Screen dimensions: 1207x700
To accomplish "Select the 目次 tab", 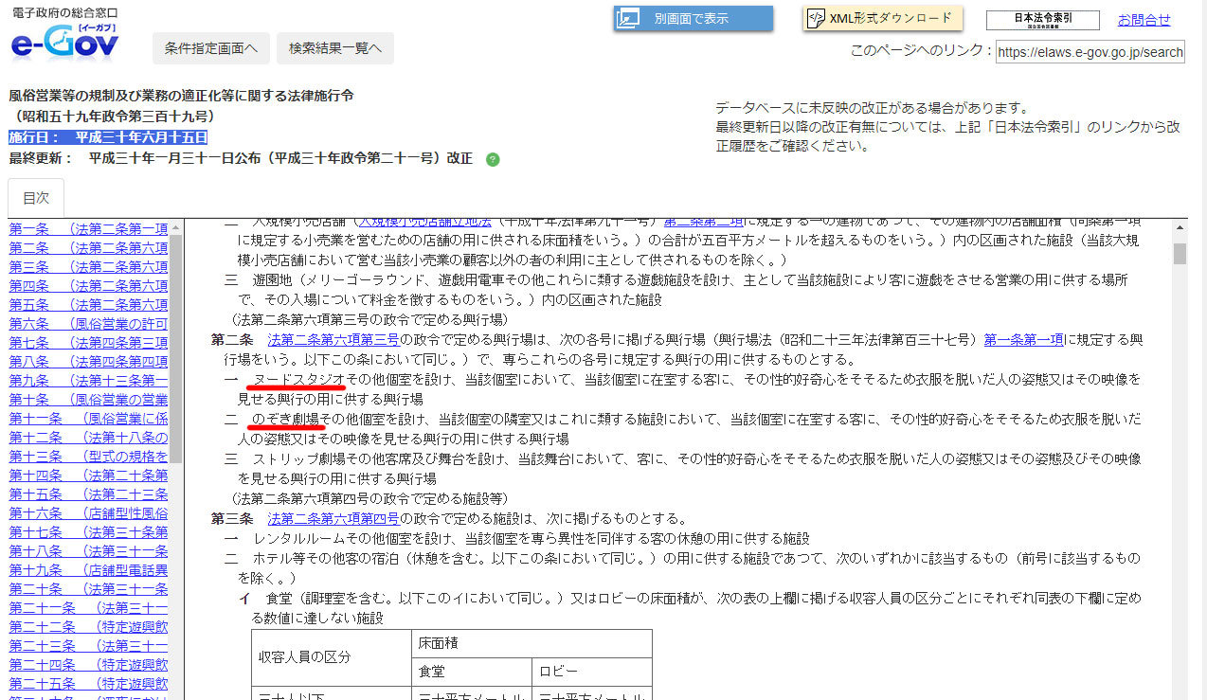I will [36, 198].
